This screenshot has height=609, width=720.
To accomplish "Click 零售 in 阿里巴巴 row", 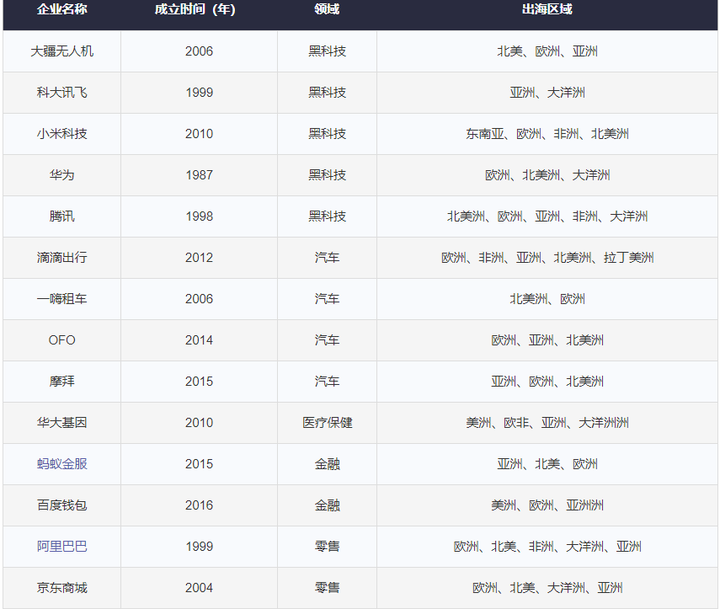I will point(327,547).
